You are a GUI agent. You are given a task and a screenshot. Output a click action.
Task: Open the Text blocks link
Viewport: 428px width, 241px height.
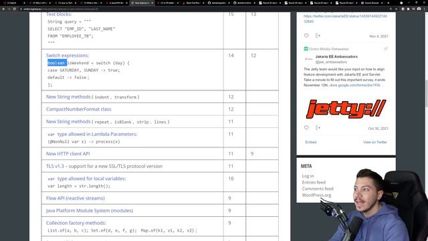[x=59, y=14]
